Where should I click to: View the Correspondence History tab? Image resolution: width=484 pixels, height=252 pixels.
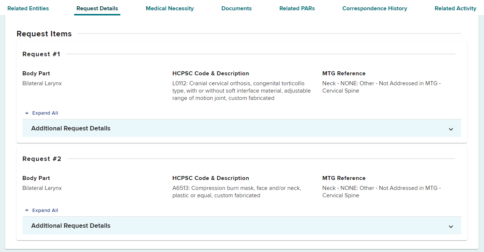tap(375, 8)
